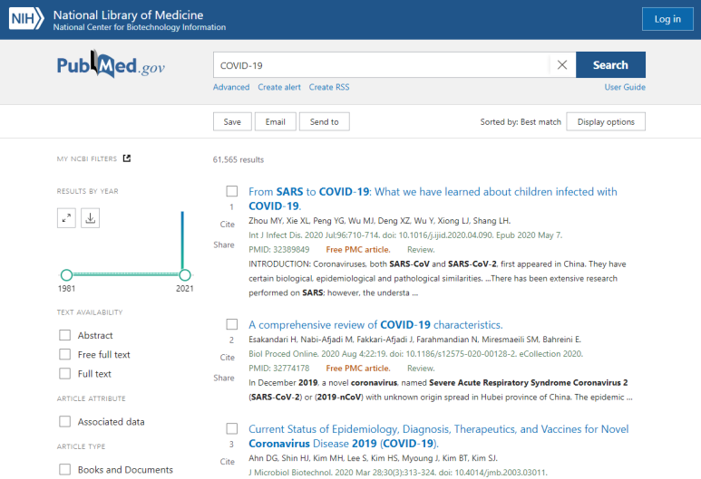Enable the Free full text filter
This screenshot has width=701, height=479.
click(x=64, y=354)
